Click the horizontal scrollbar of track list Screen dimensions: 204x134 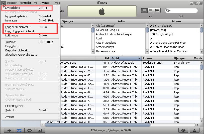[x=97, y=125]
